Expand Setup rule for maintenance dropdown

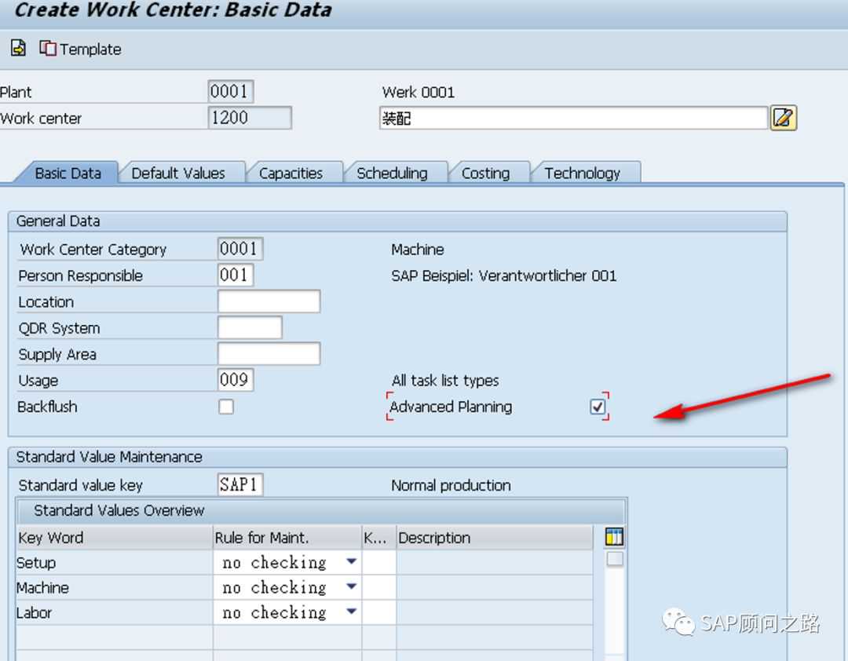click(351, 562)
